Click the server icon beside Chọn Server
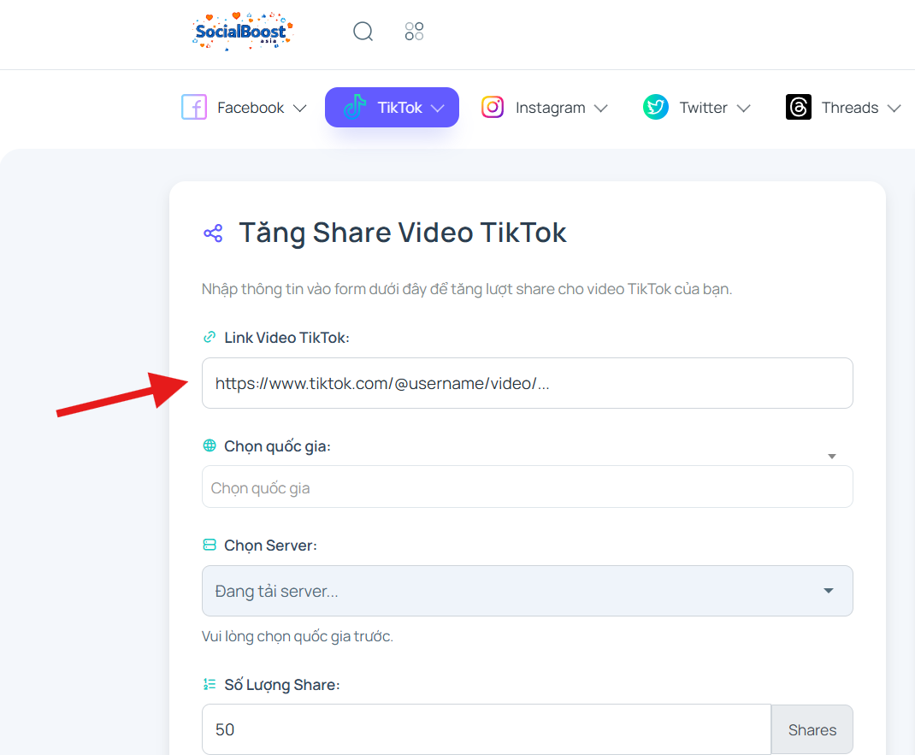 (x=209, y=545)
